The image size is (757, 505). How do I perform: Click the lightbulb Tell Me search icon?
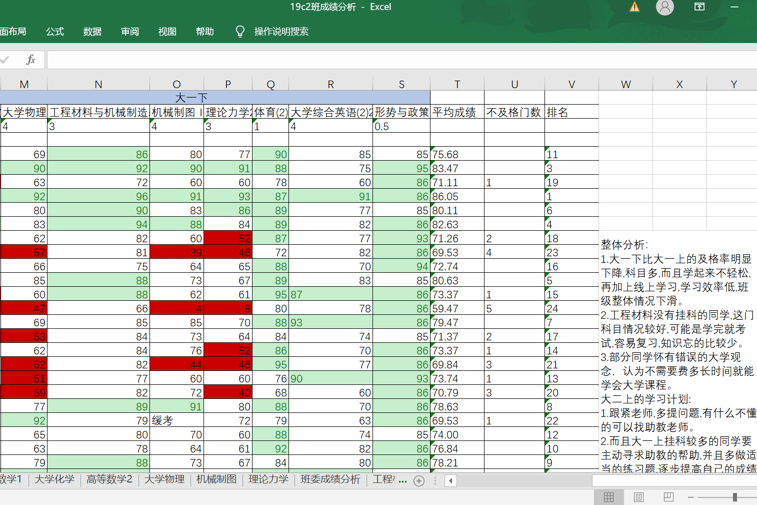pos(240,32)
